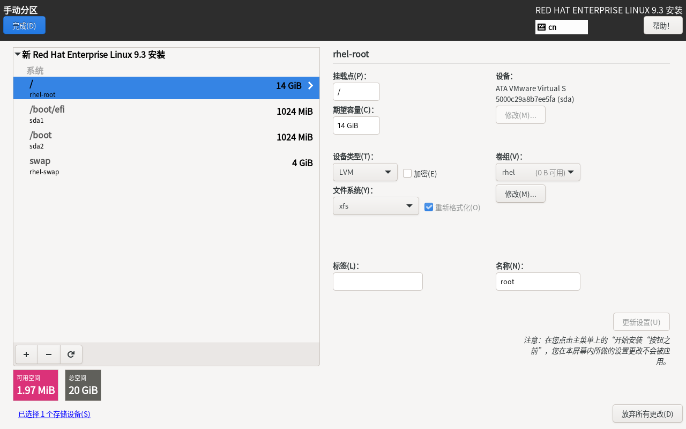The height and width of the screenshot is (429, 686).
Task: Click the 放弃所有更改(D) discard changes button
Action: click(647, 413)
